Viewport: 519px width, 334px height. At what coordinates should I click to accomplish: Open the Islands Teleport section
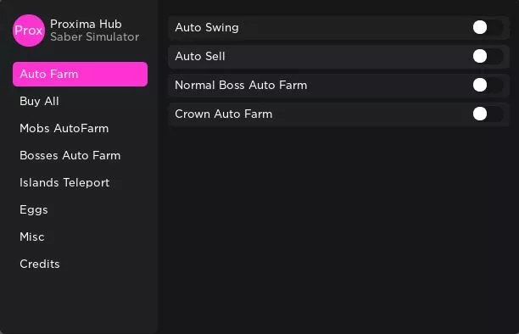pos(64,183)
